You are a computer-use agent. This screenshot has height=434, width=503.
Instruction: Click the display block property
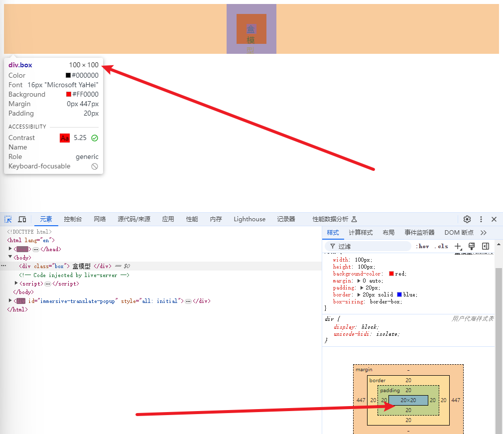(356, 327)
